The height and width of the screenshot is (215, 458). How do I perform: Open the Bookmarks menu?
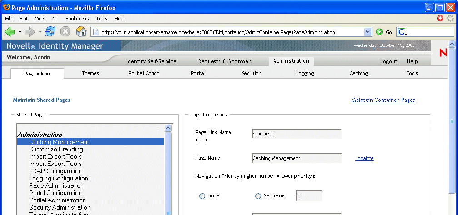77,19
